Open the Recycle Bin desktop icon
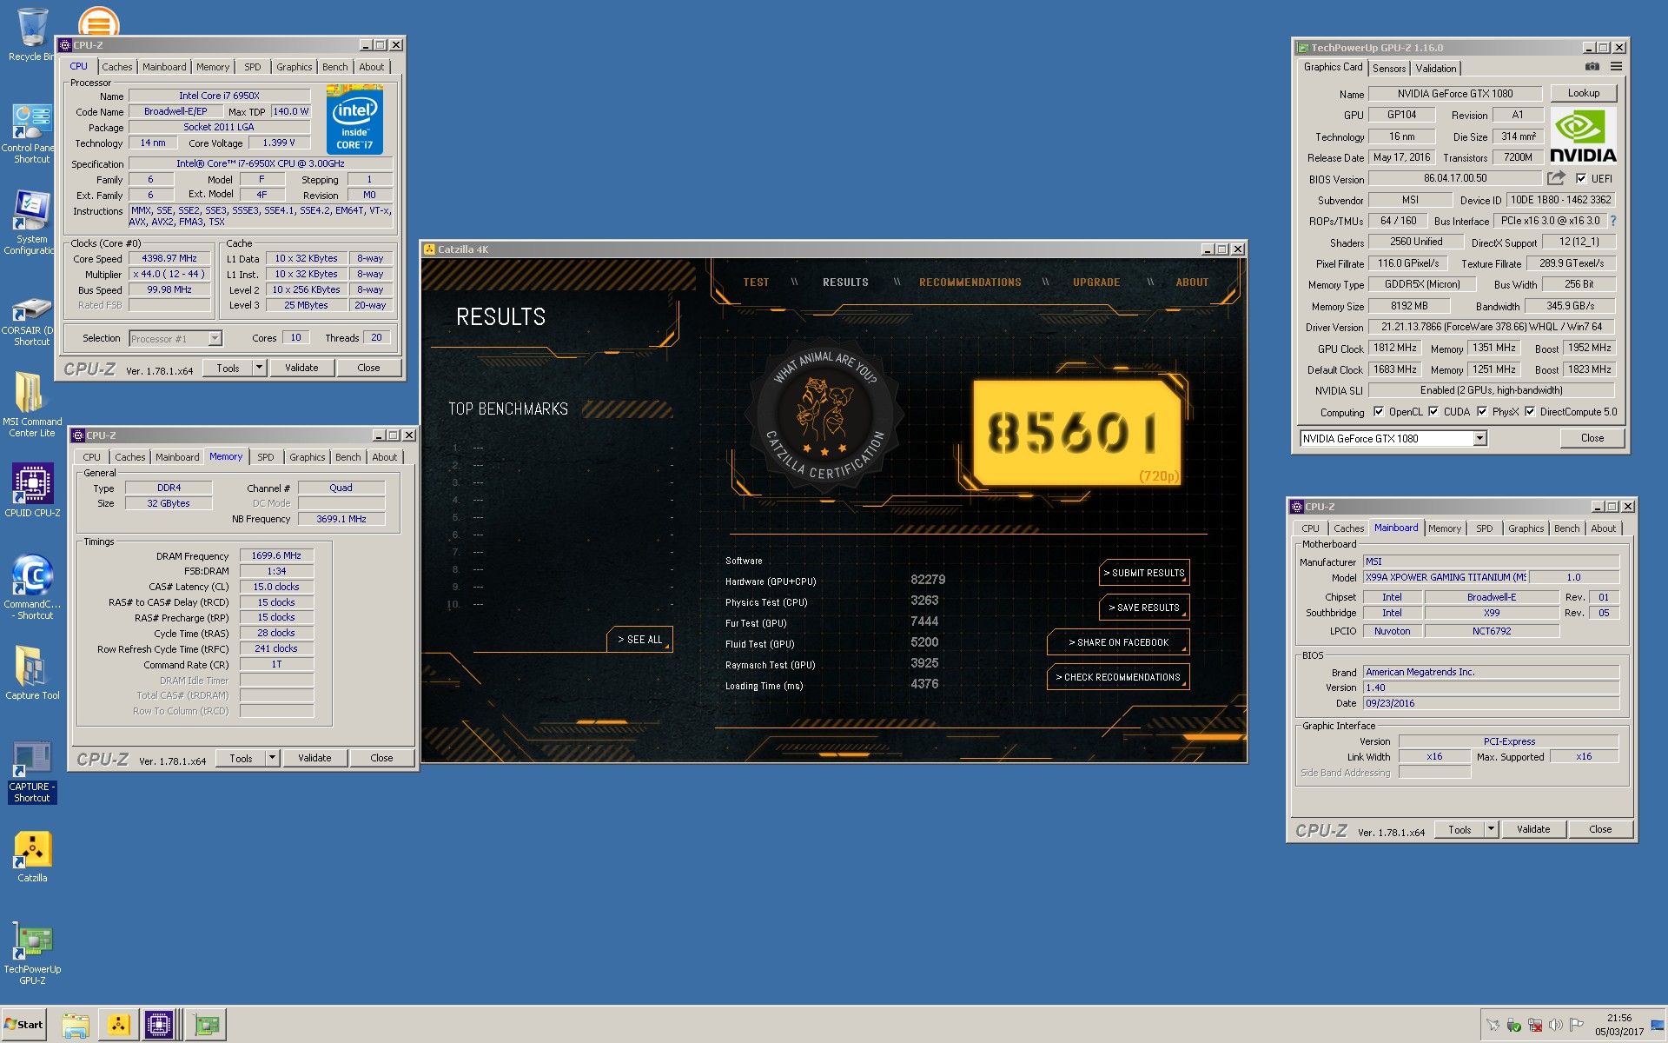Viewport: 1668px width, 1043px height. [31, 35]
